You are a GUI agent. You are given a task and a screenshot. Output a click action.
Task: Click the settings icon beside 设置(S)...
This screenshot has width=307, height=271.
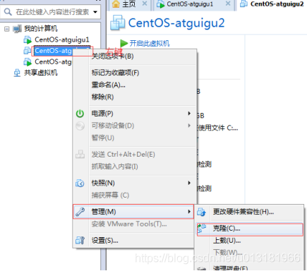(x=80, y=241)
